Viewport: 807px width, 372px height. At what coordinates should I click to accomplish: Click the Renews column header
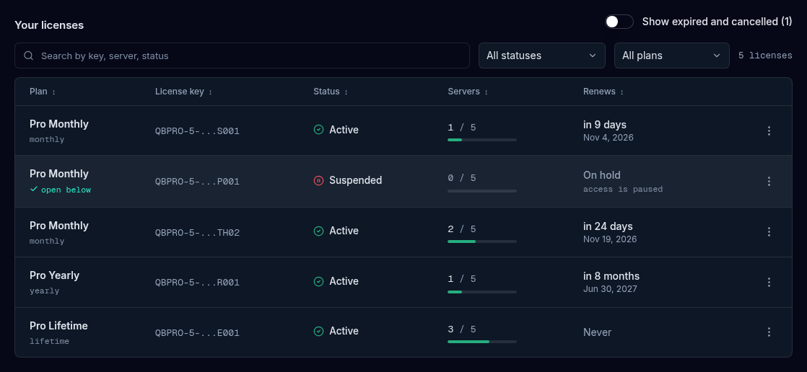point(603,92)
